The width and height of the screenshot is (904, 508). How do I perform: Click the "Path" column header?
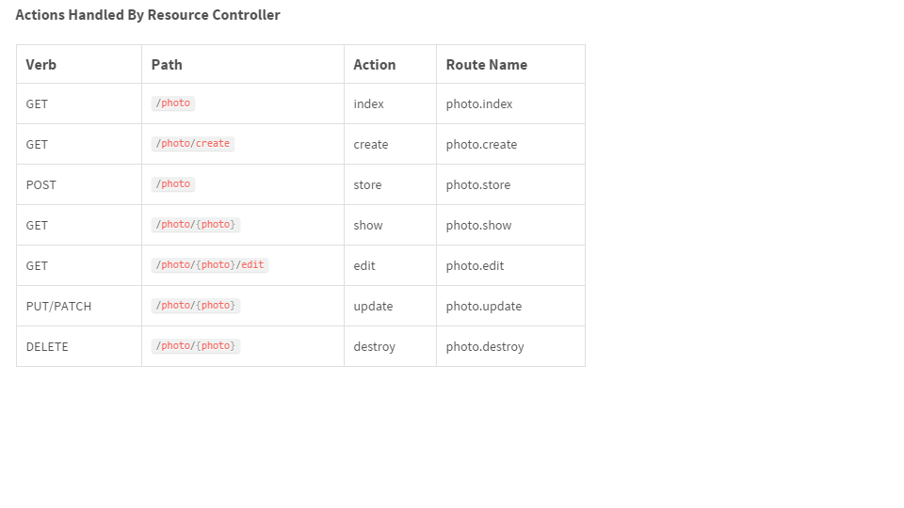point(167,65)
